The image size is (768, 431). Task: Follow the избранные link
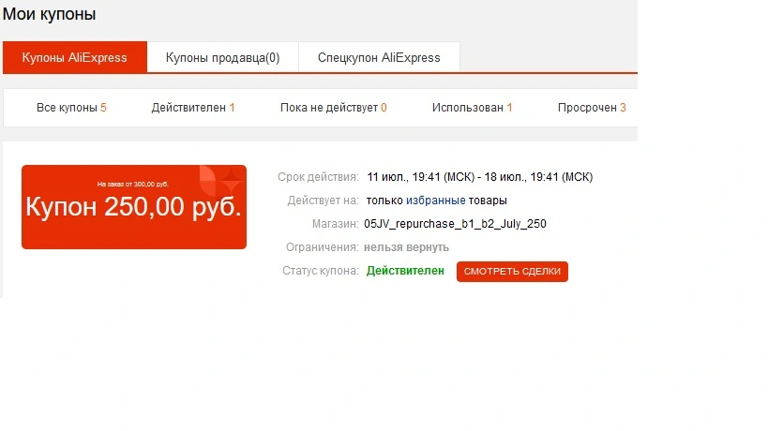(x=436, y=201)
